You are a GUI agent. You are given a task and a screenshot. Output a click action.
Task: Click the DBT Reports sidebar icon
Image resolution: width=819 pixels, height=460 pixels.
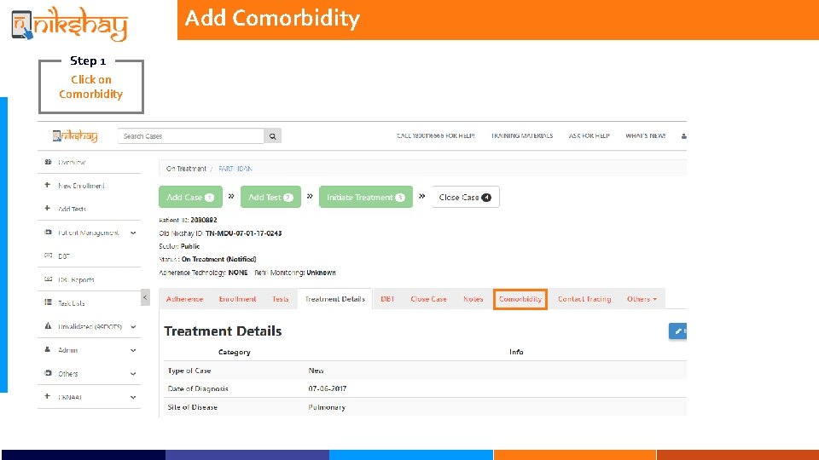(x=48, y=279)
